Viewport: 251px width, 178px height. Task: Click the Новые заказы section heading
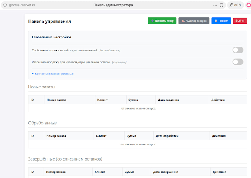click(42, 87)
